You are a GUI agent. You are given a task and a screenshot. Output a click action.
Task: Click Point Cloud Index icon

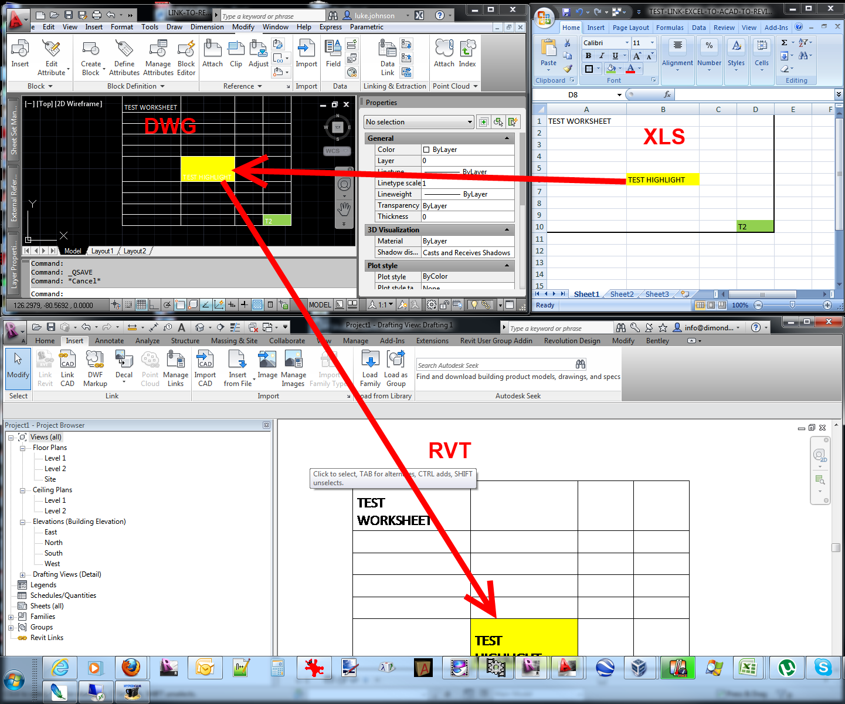467,54
